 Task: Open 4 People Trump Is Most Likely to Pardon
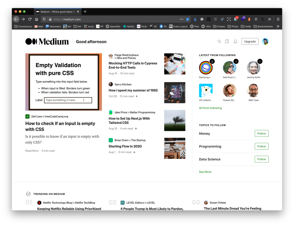[x=152, y=209]
